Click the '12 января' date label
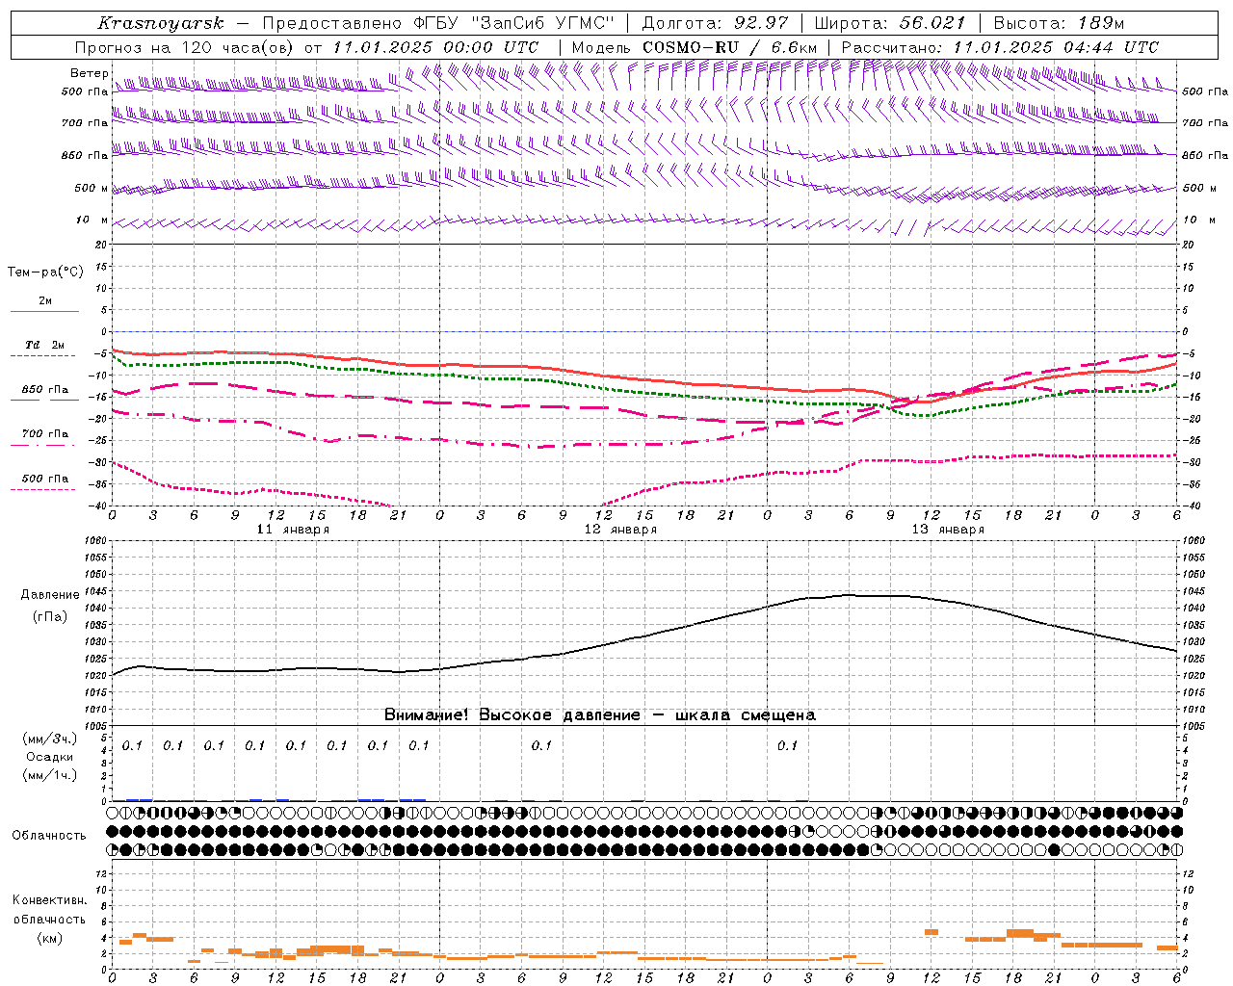1233x986 pixels. click(x=621, y=530)
